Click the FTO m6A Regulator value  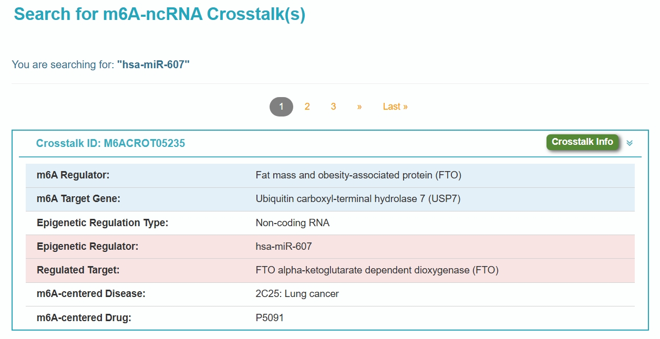(358, 175)
